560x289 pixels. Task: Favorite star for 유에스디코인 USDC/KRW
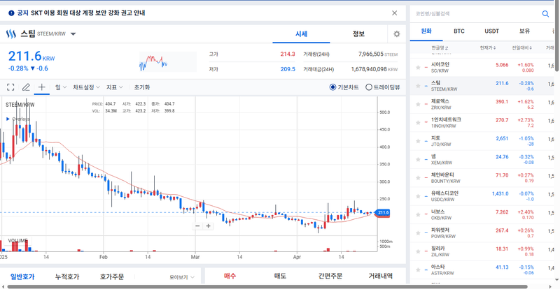(x=418, y=196)
